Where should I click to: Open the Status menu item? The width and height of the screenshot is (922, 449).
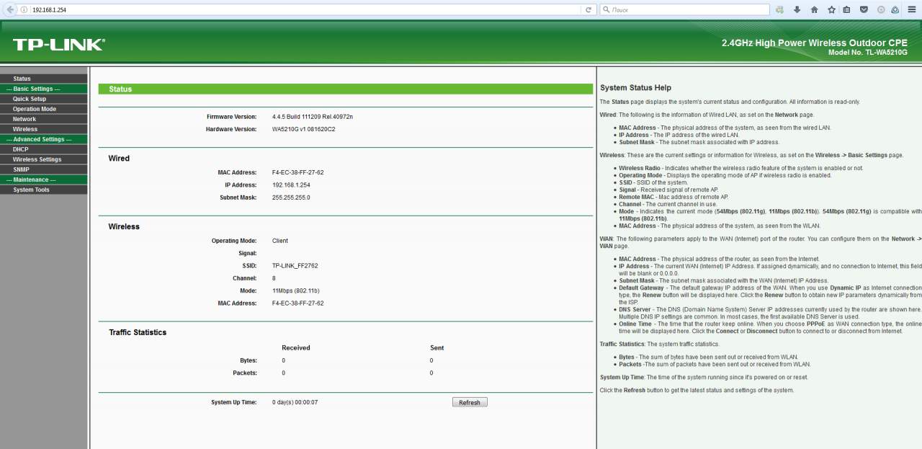point(44,79)
